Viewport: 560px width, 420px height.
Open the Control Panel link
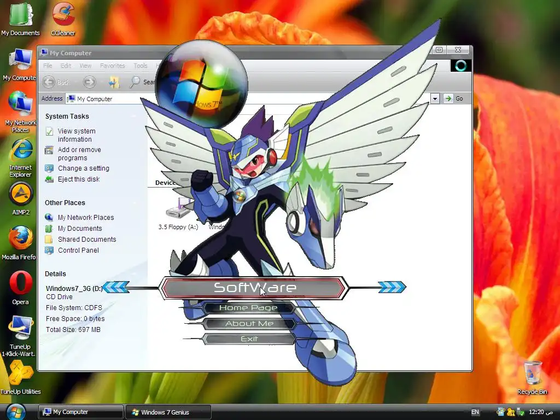(78, 250)
